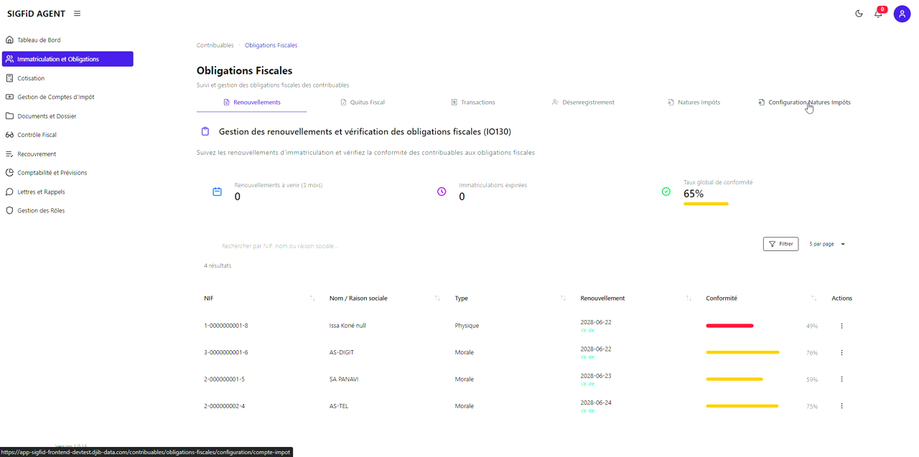
Task: Open the hamburger menu next to SIGFiD AGENT
Action: [76, 13]
